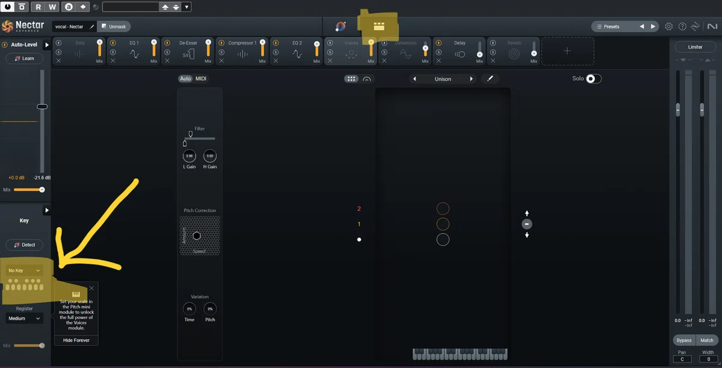Solo the Dimension module
The width and height of the screenshot is (722, 368).
coord(384,52)
